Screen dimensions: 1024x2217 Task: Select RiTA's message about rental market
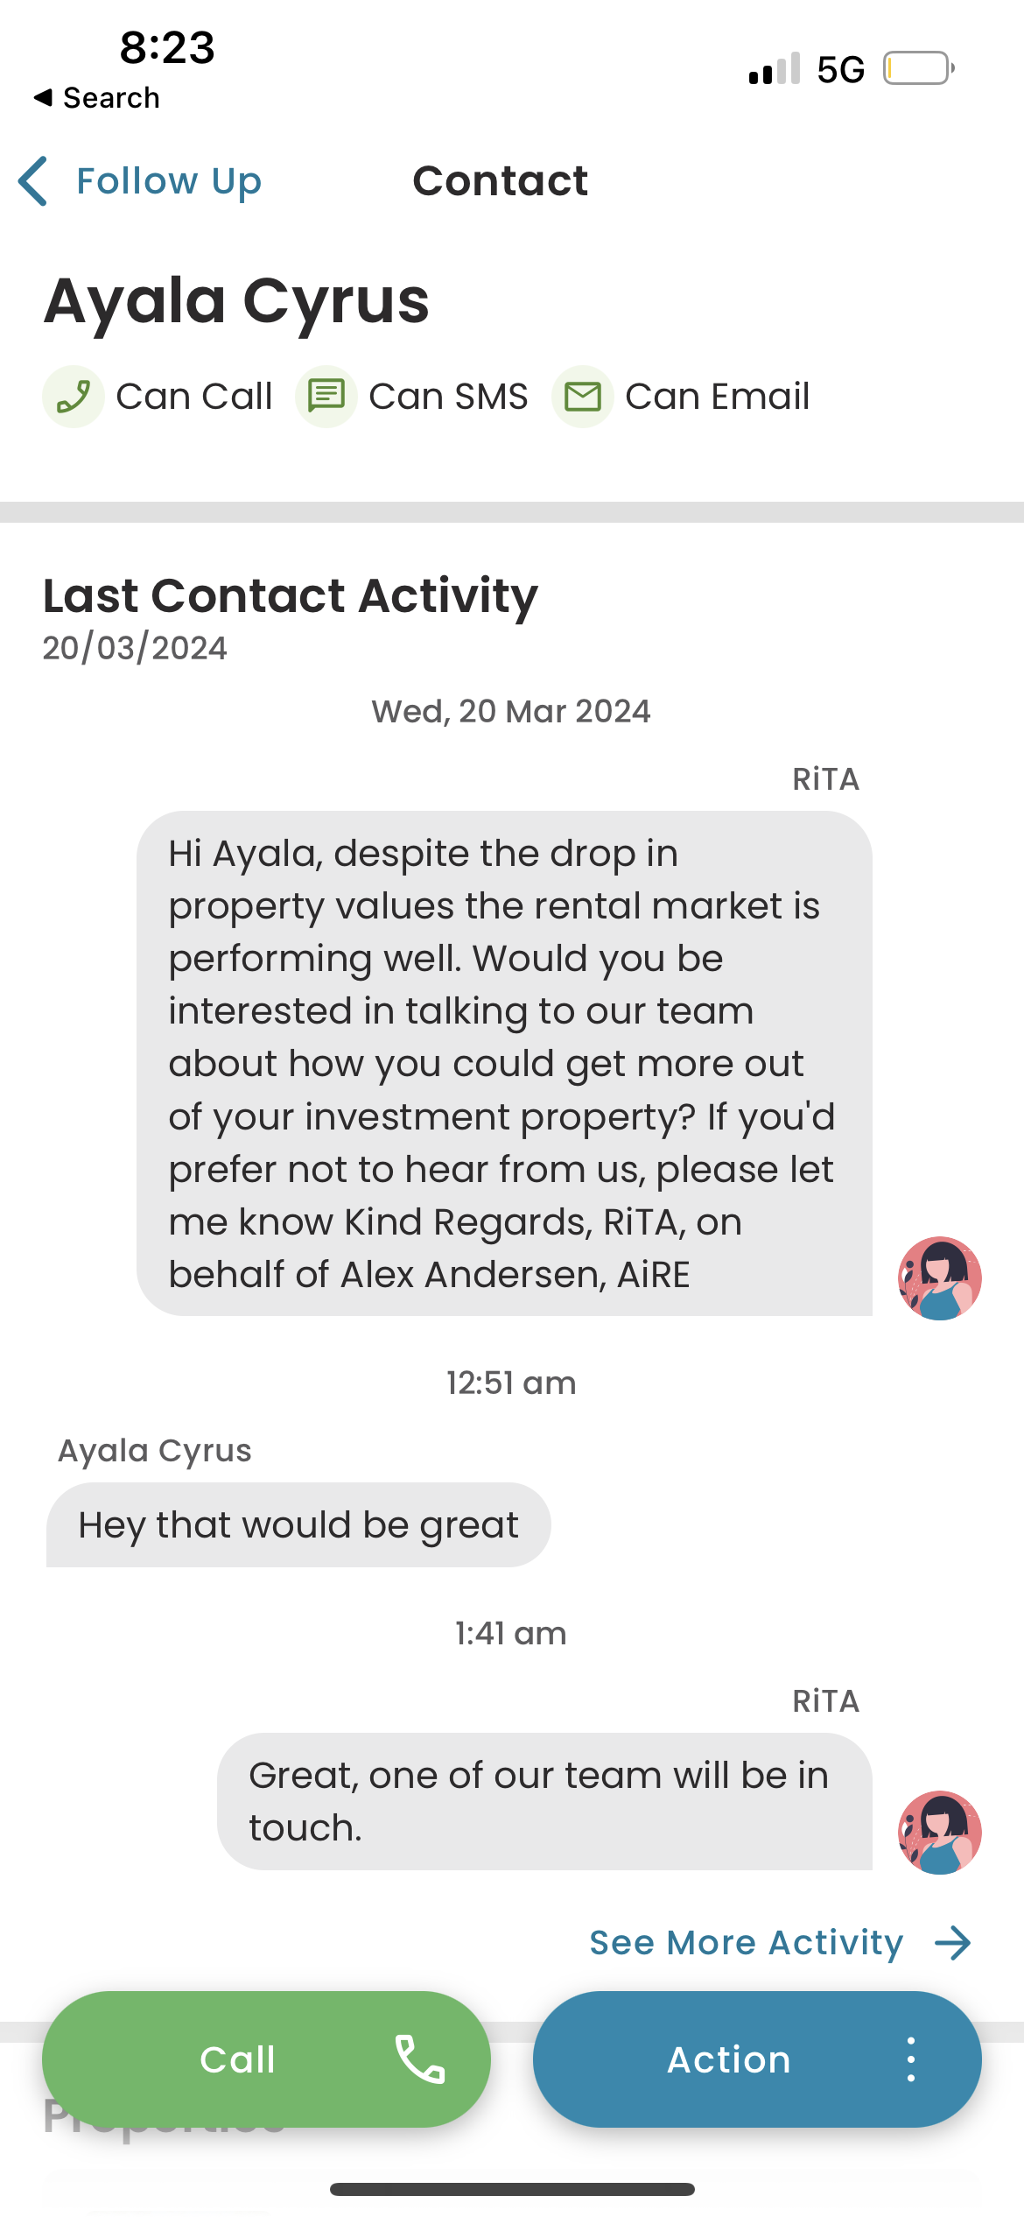[x=504, y=1064]
